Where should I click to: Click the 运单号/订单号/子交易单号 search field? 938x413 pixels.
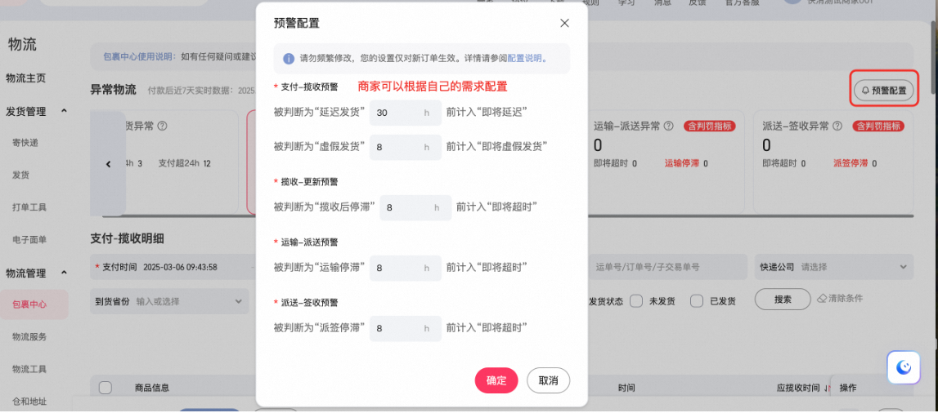[667, 267]
